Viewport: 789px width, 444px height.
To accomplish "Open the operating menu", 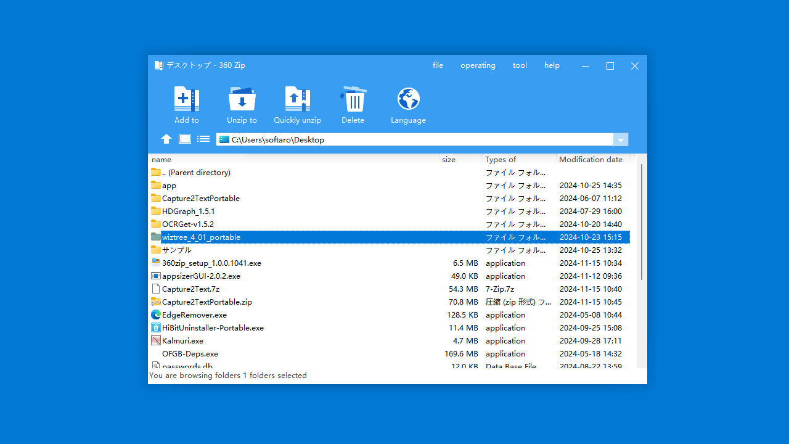I will tap(478, 65).
